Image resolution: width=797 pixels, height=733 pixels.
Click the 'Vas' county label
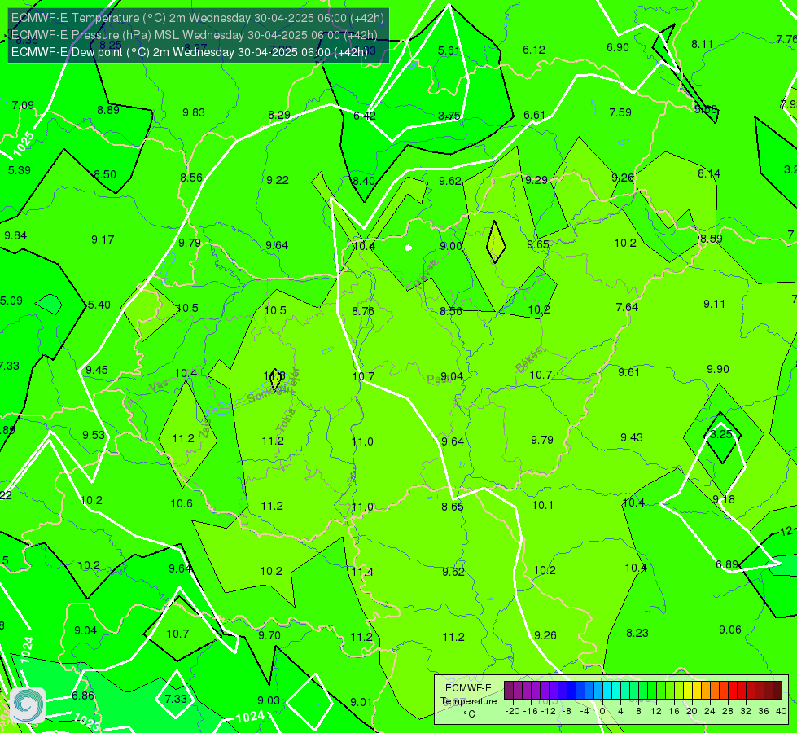tap(159, 387)
